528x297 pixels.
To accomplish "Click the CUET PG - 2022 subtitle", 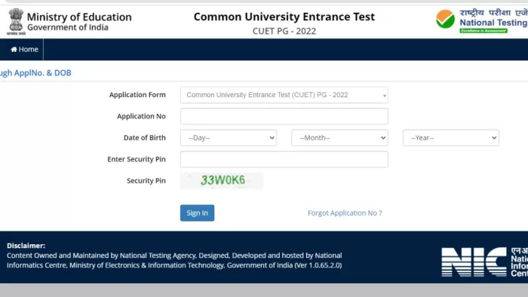I will point(284,31).
